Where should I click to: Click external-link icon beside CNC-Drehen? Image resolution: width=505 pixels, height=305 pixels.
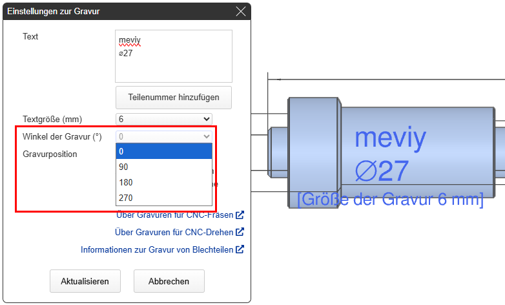240,232
